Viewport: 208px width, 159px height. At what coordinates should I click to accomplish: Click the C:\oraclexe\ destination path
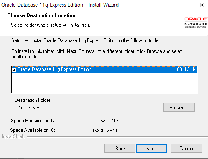click(27, 108)
